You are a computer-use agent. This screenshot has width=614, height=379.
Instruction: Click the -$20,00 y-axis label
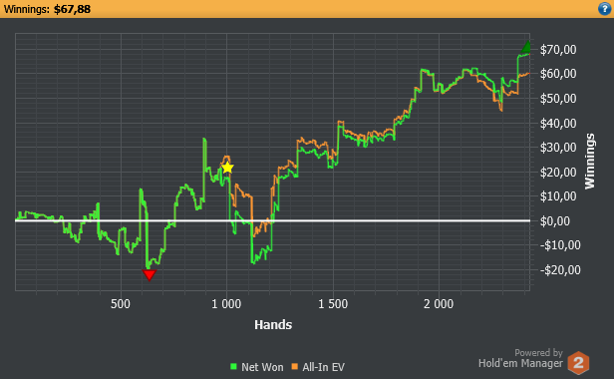coord(560,270)
